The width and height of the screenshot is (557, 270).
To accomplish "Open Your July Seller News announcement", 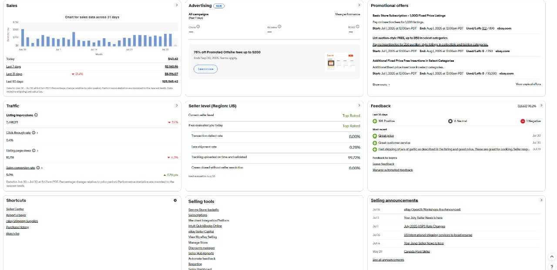I will pyautogui.click(x=423, y=217).
